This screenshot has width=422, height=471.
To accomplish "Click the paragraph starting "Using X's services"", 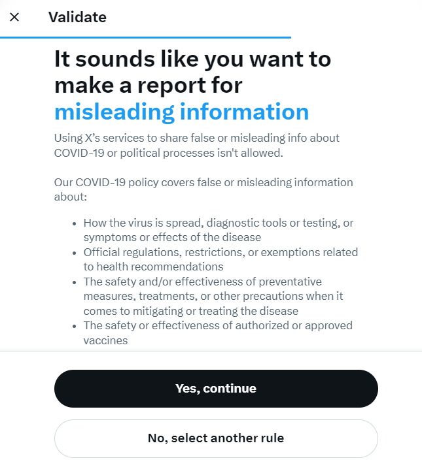I will tap(196, 145).
